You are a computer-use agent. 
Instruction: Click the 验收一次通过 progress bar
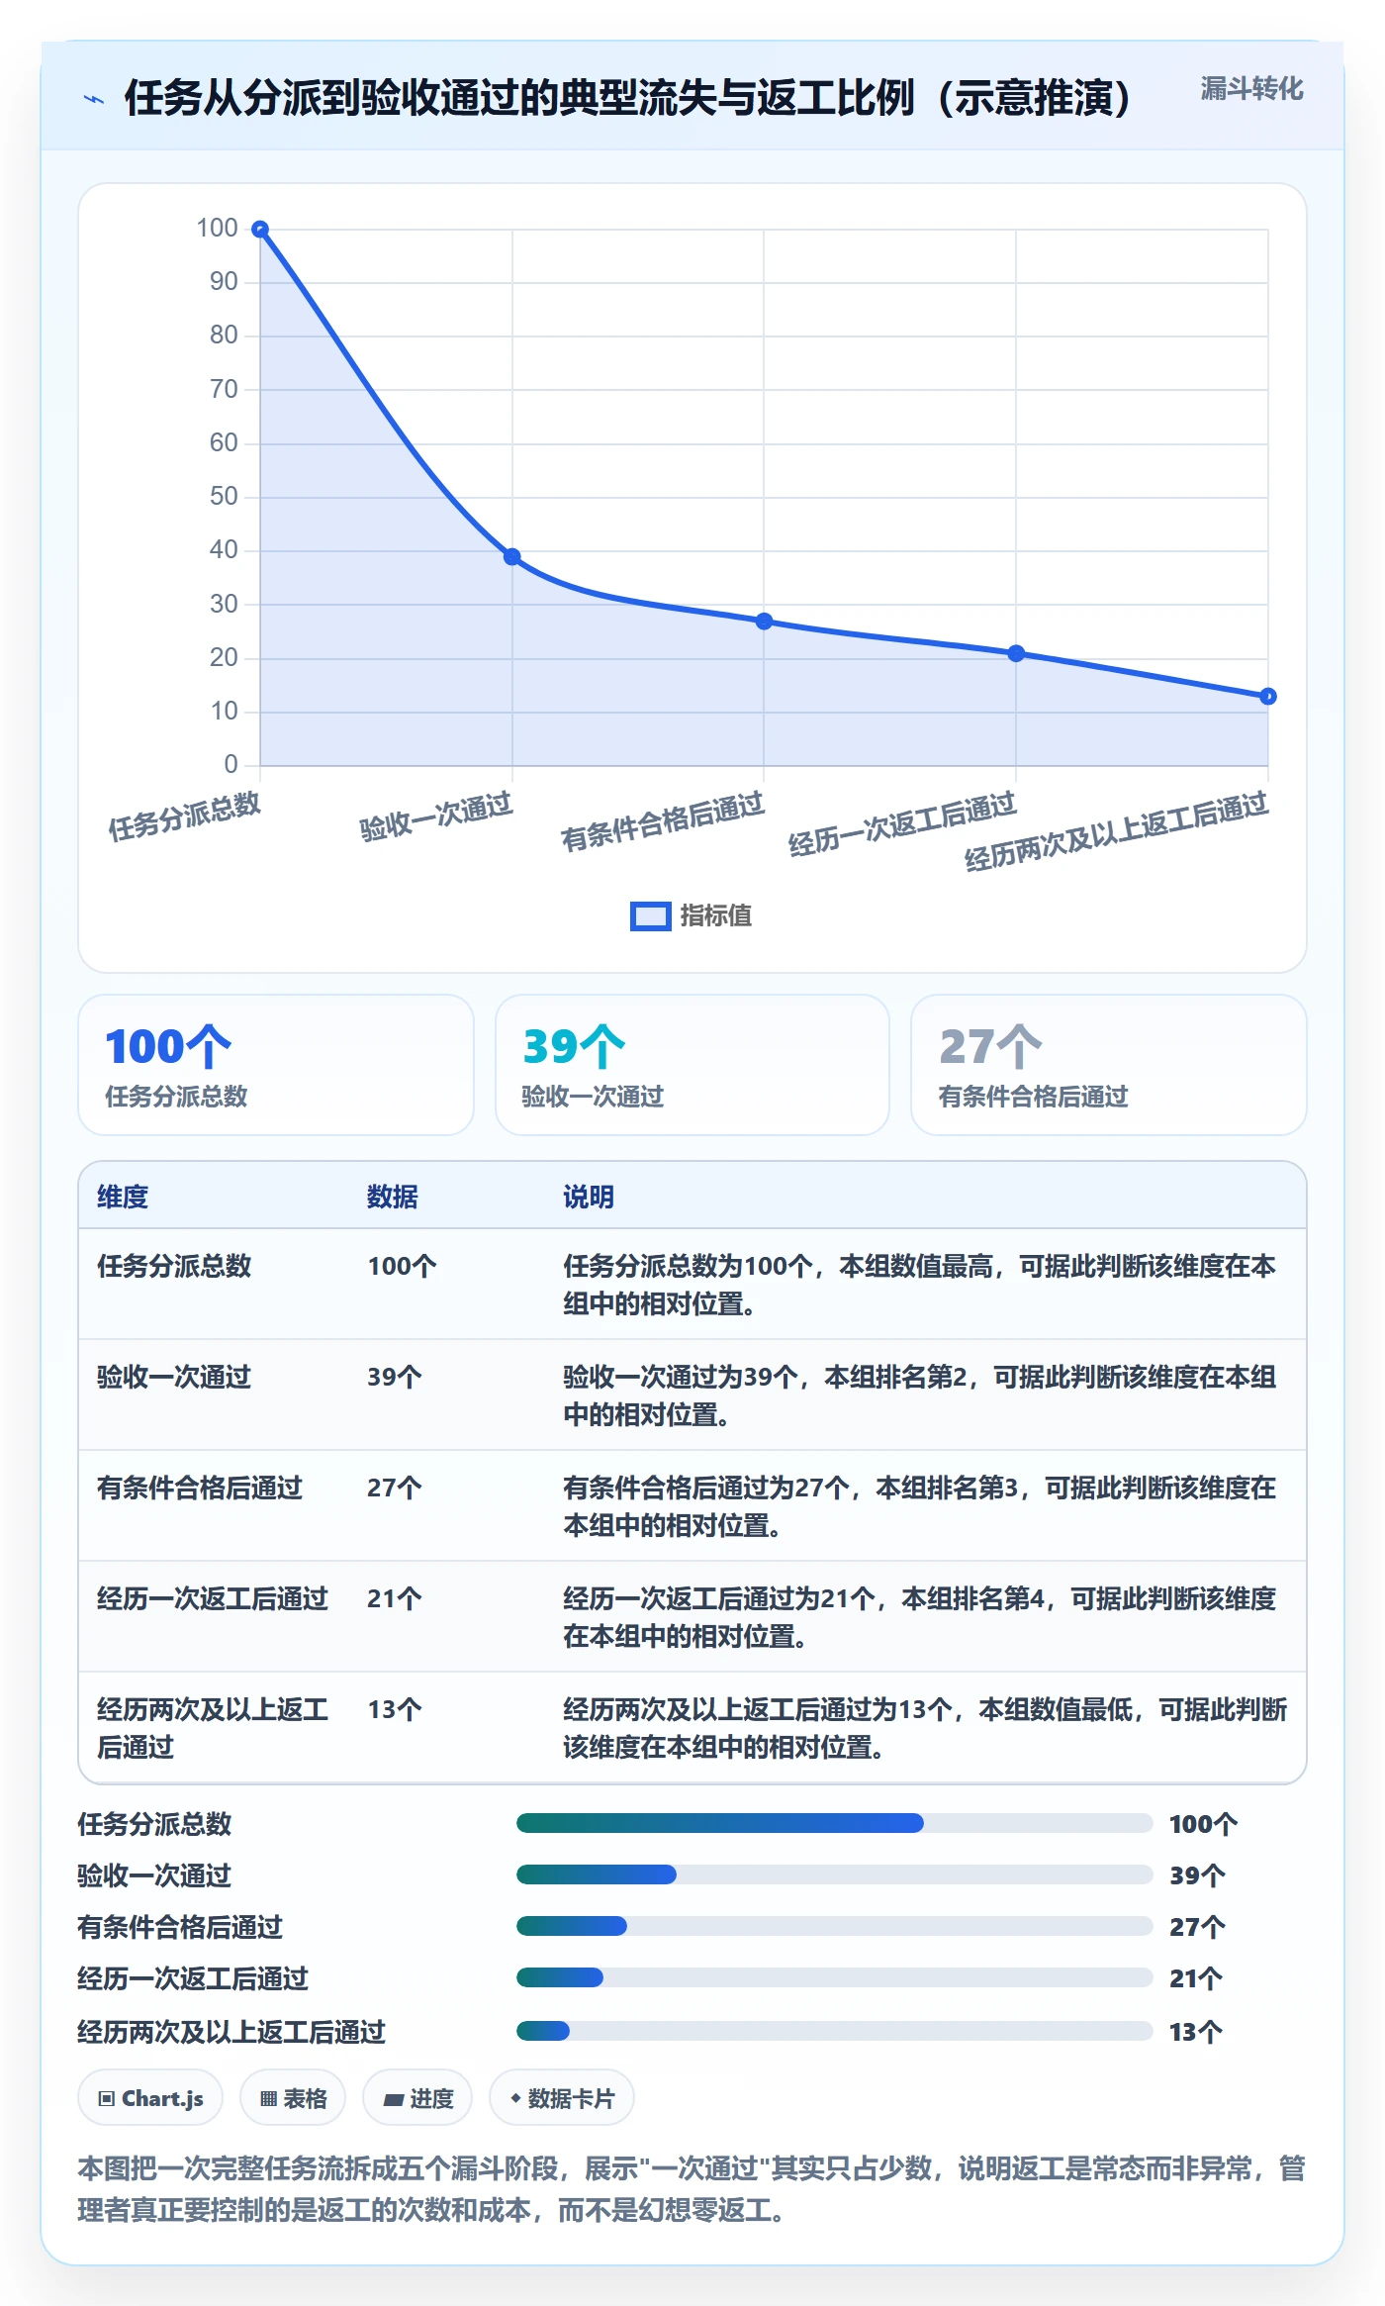click(x=835, y=1874)
